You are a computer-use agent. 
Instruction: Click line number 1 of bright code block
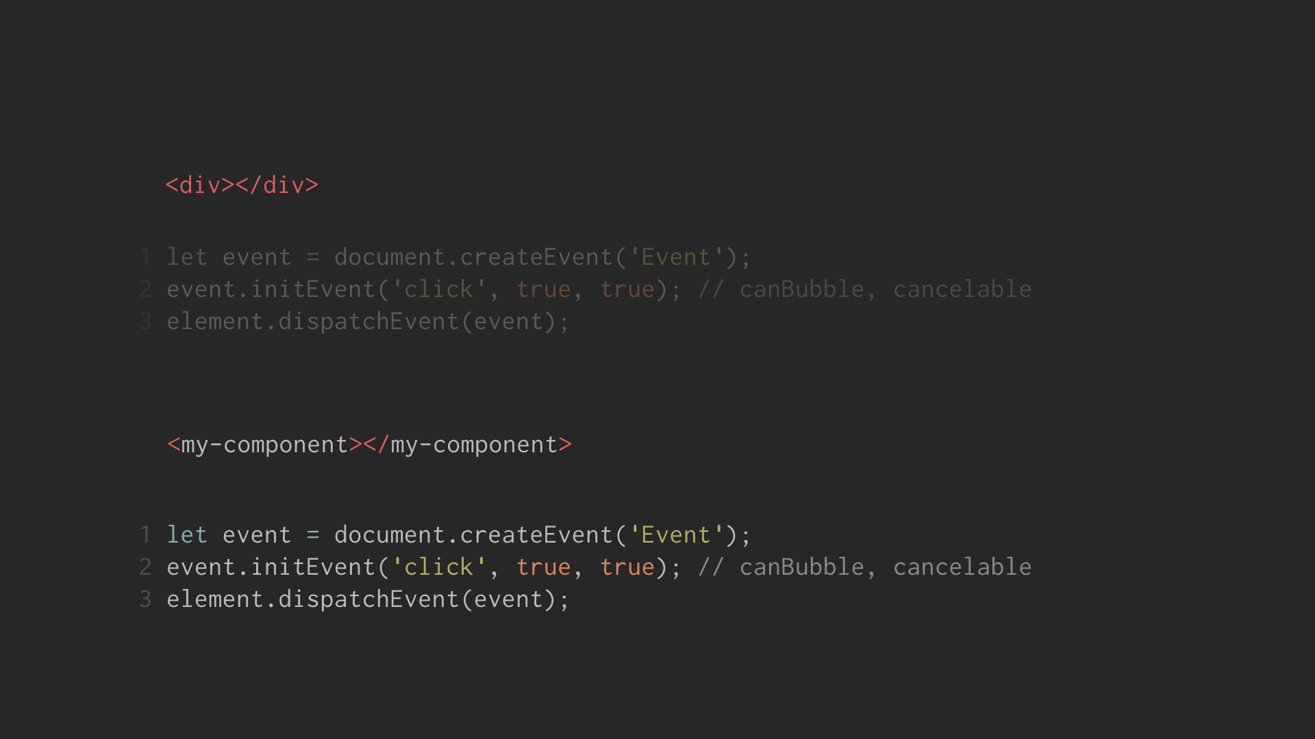[x=145, y=535]
